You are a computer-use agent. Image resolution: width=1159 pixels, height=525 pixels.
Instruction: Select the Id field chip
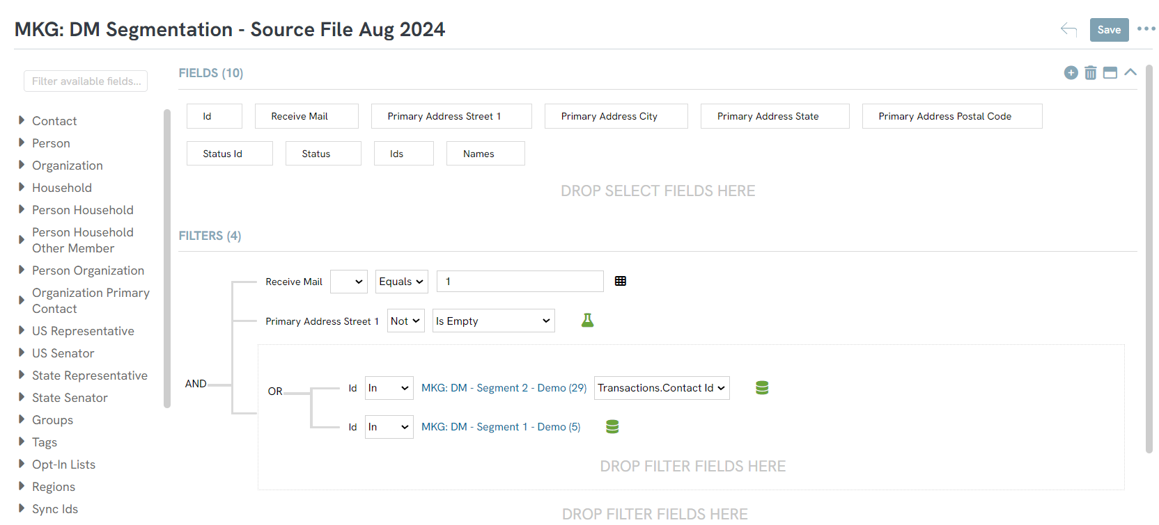pyautogui.click(x=215, y=116)
